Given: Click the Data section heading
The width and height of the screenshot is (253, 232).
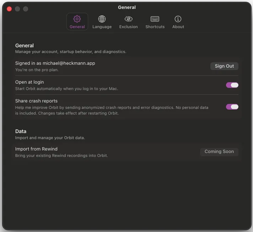Looking at the screenshot, I should tap(21, 131).
